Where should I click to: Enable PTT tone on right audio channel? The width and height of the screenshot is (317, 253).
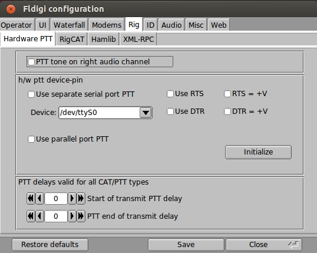[x=31, y=62]
